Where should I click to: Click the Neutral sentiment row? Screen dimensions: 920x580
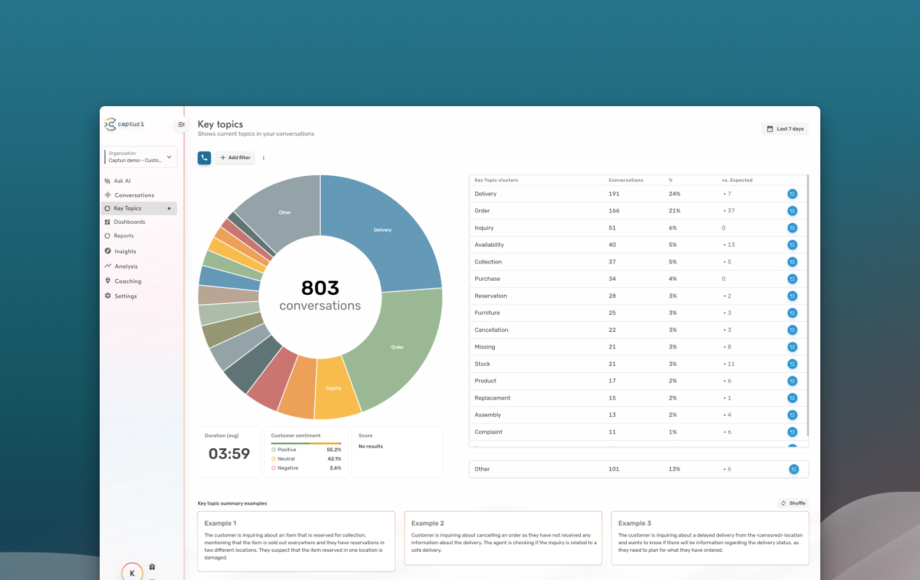coord(306,459)
